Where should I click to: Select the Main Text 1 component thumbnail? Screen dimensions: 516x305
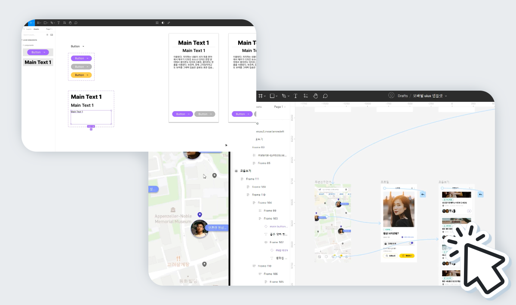tap(38, 62)
